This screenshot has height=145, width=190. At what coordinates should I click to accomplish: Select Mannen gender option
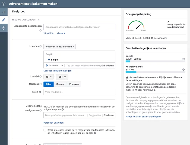[x=60, y=84]
